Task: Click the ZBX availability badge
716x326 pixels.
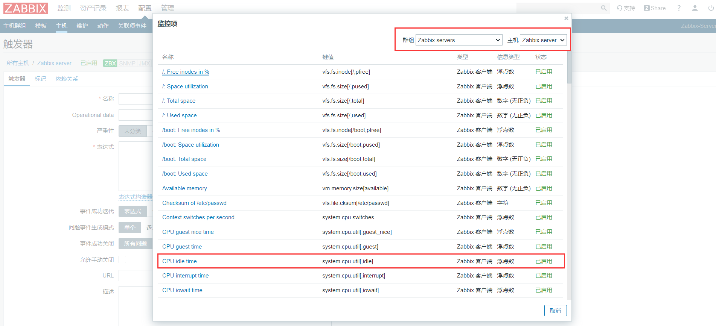Action: click(x=110, y=63)
